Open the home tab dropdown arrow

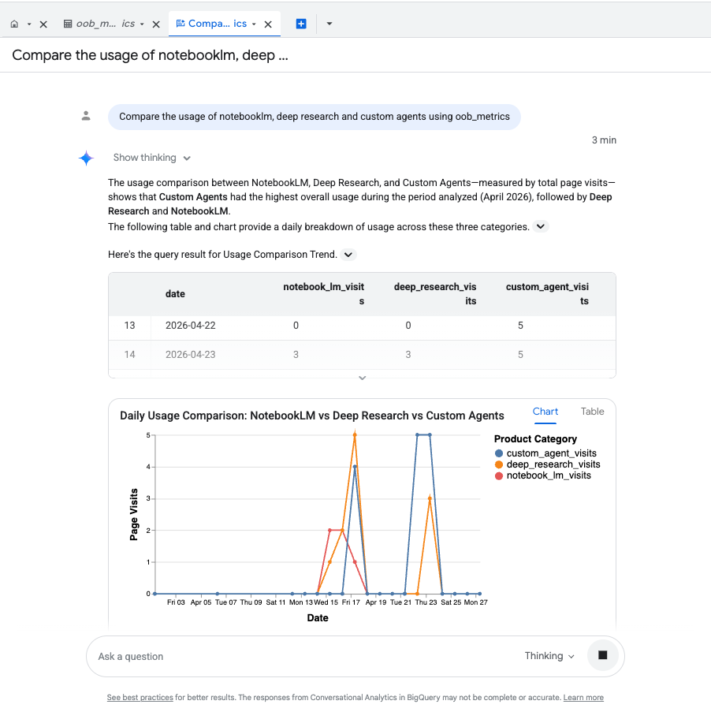click(x=29, y=24)
